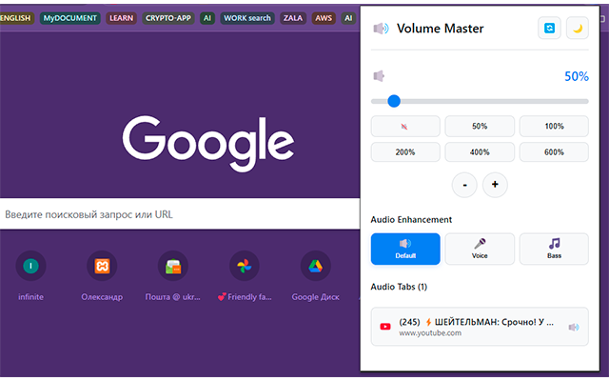Select the Default audio enhancement mode
609x381 pixels.
405,249
